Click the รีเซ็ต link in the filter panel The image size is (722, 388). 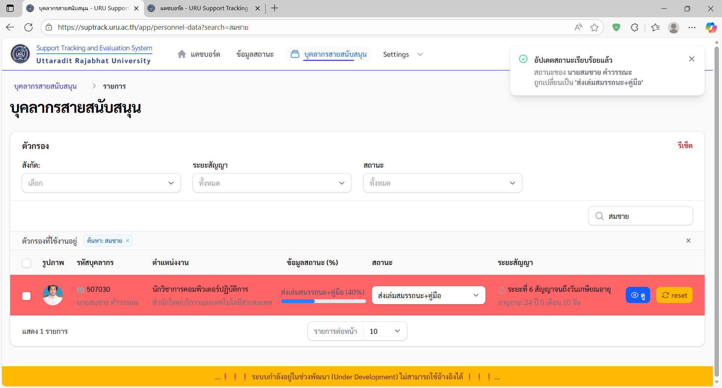coord(684,145)
